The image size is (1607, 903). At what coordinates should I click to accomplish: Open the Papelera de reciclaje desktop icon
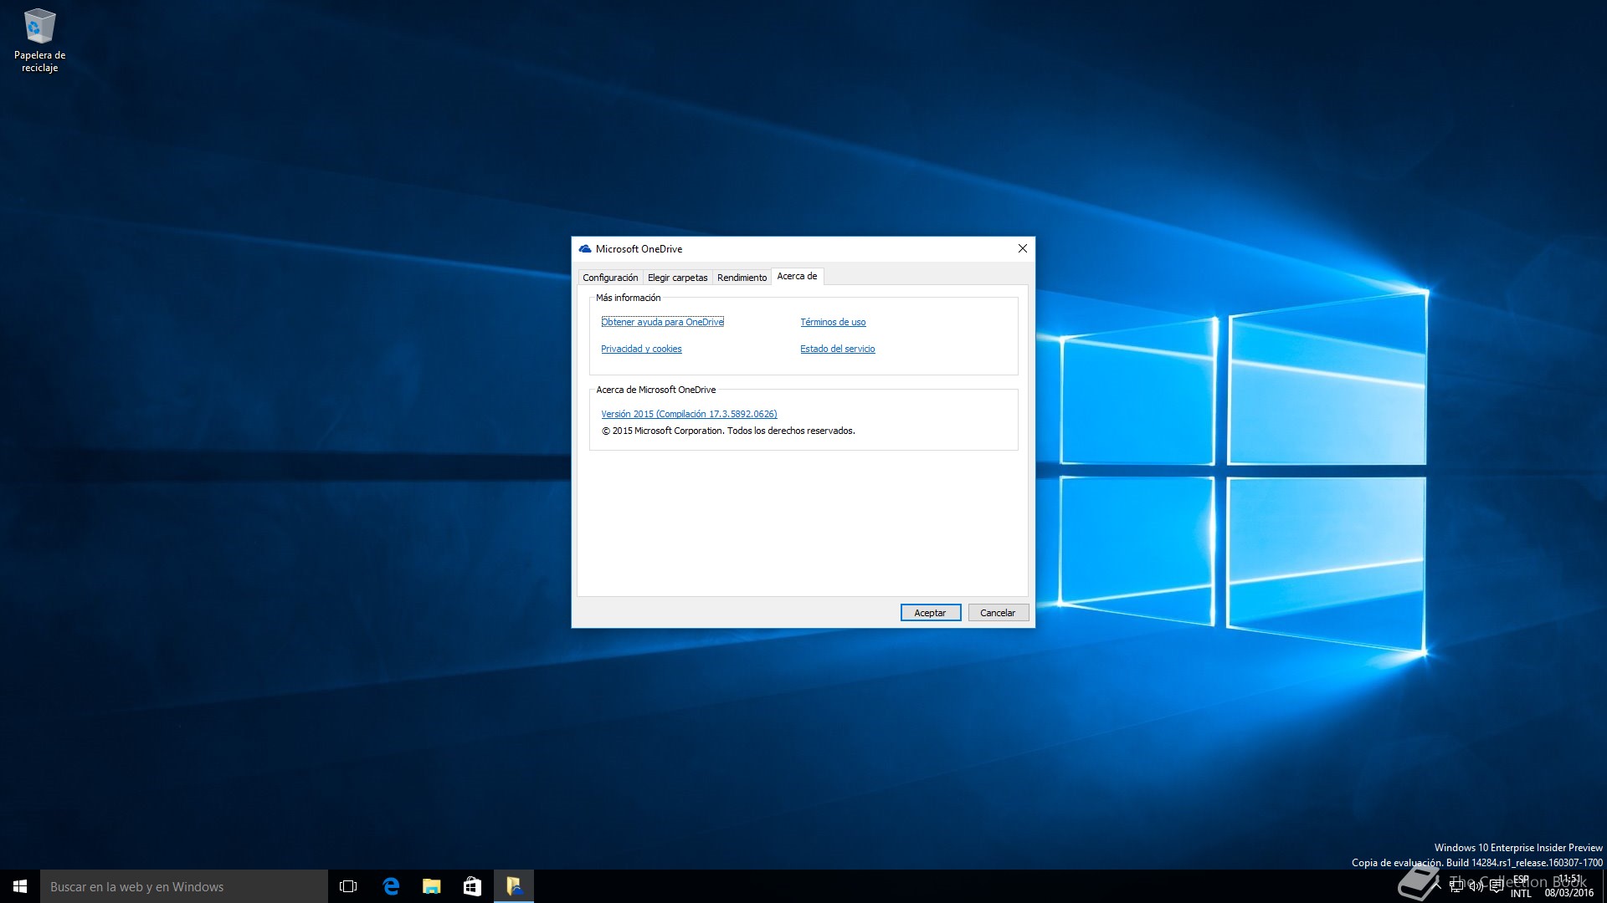point(39,40)
